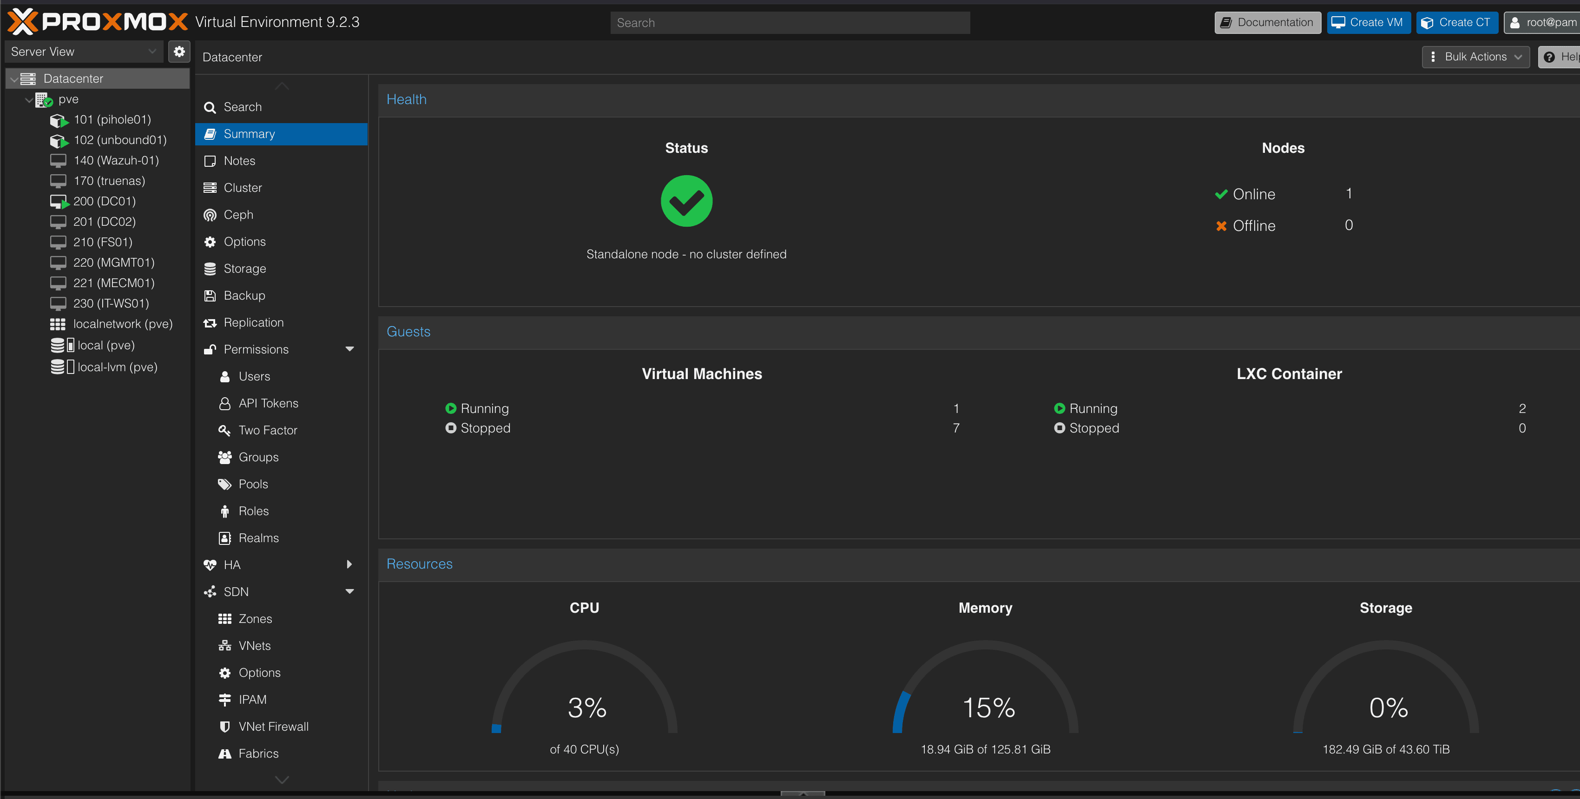Click the Create VM button

(1369, 22)
